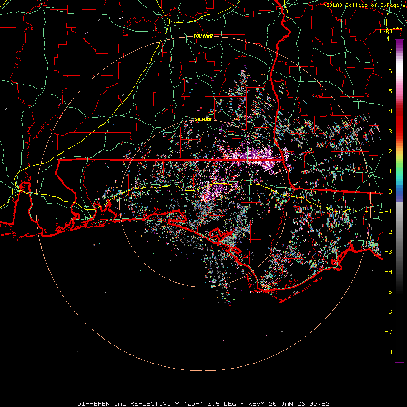Click the DZD legend title
The width and height of the screenshot is (407, 407).
398,27
